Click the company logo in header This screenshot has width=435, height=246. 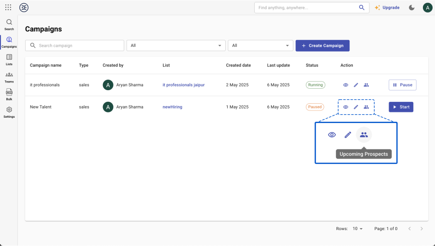(x=24, y=7)
